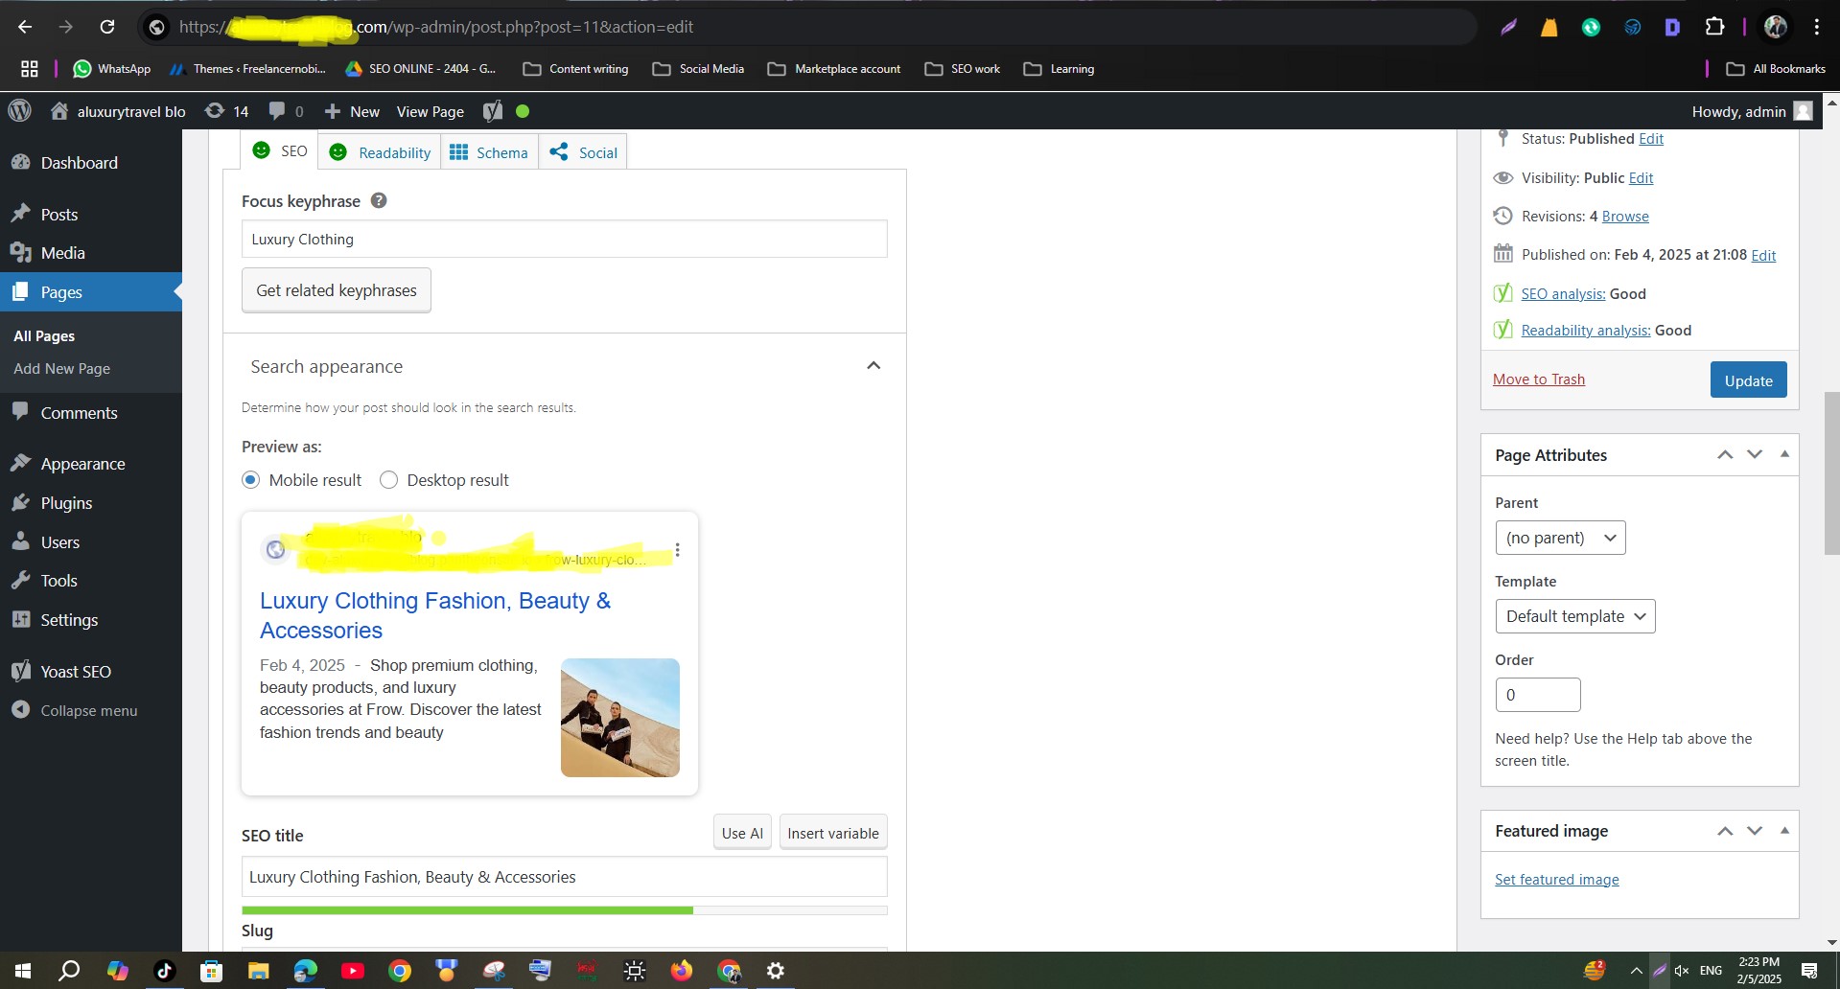The height and width of the screenshot is (989, 1840).
Task: Click the Update button
Action: click(1748, 380)
